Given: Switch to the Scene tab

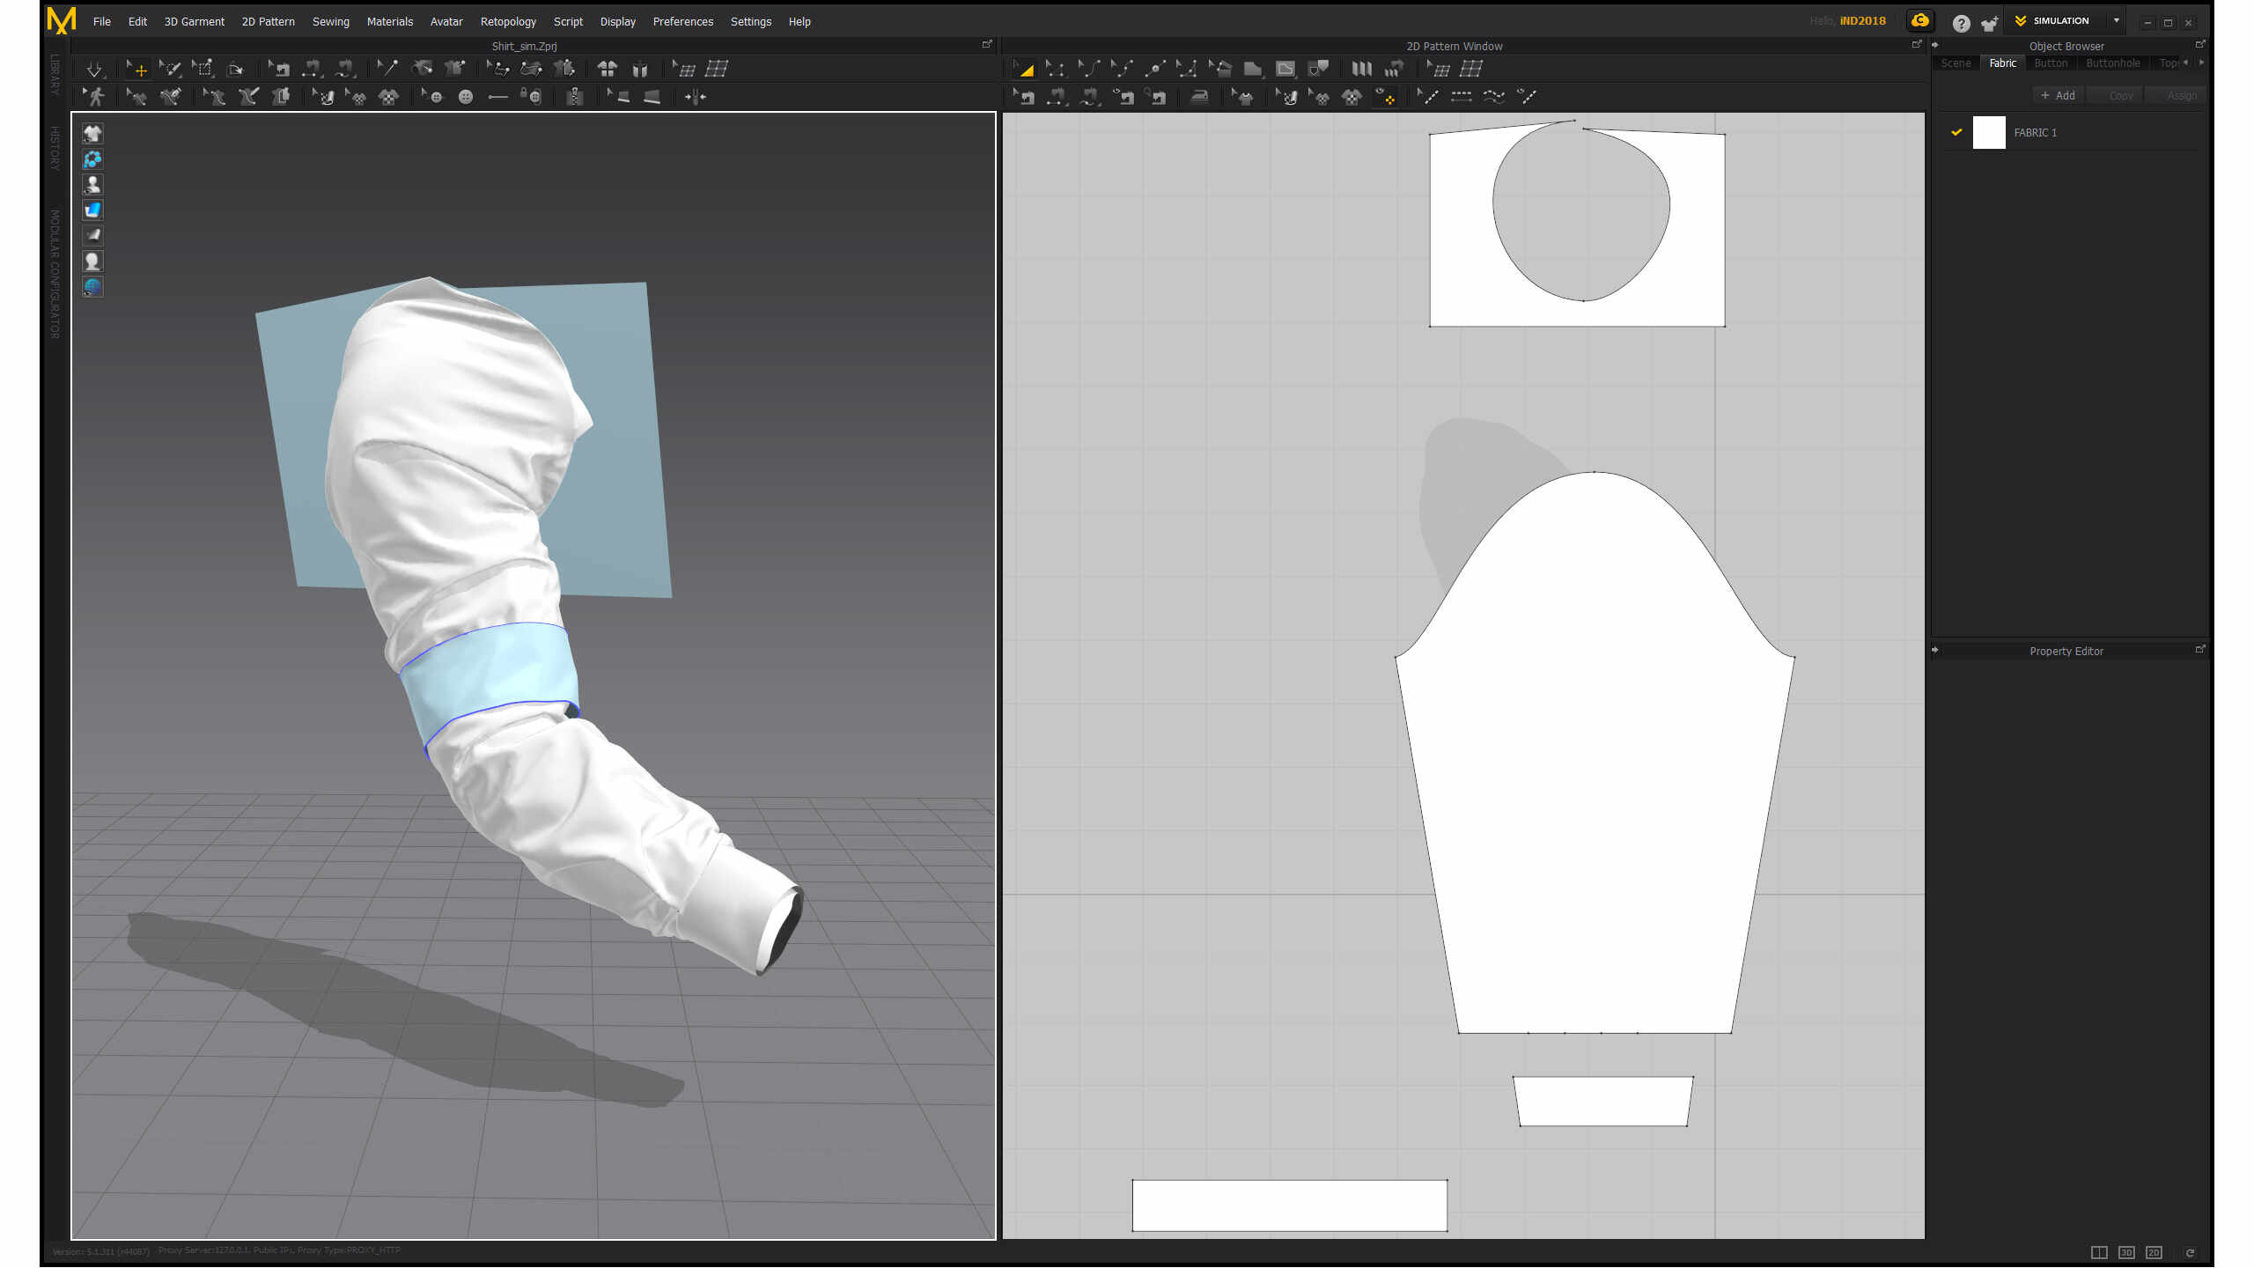Looking at the screenshot, I should click(1956, 63).
